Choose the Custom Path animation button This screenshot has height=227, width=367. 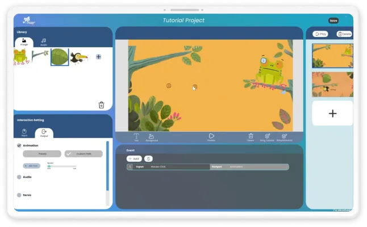[84, 154]
